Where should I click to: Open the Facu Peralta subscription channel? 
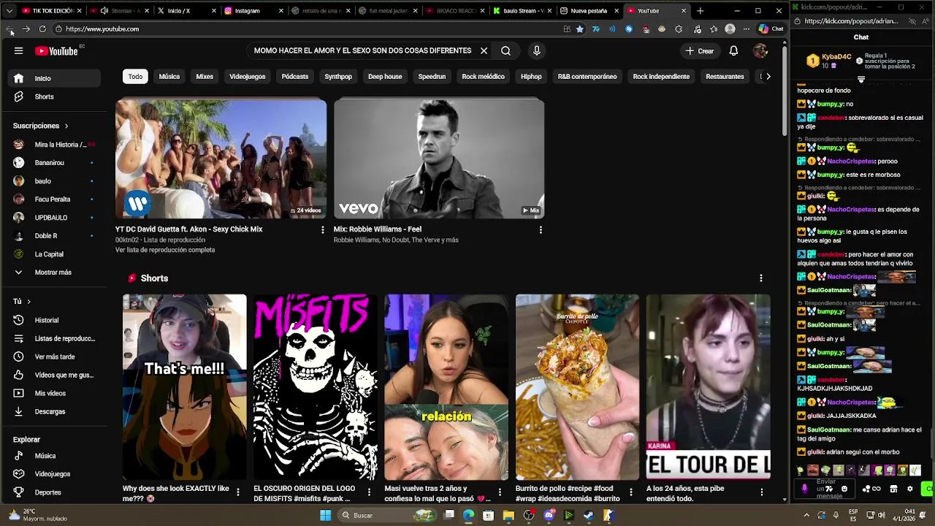[53, 199]
